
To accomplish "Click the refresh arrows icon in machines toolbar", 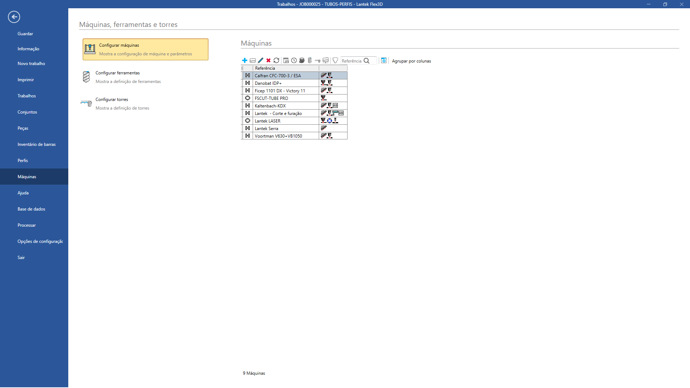I will tap(276, 60).
